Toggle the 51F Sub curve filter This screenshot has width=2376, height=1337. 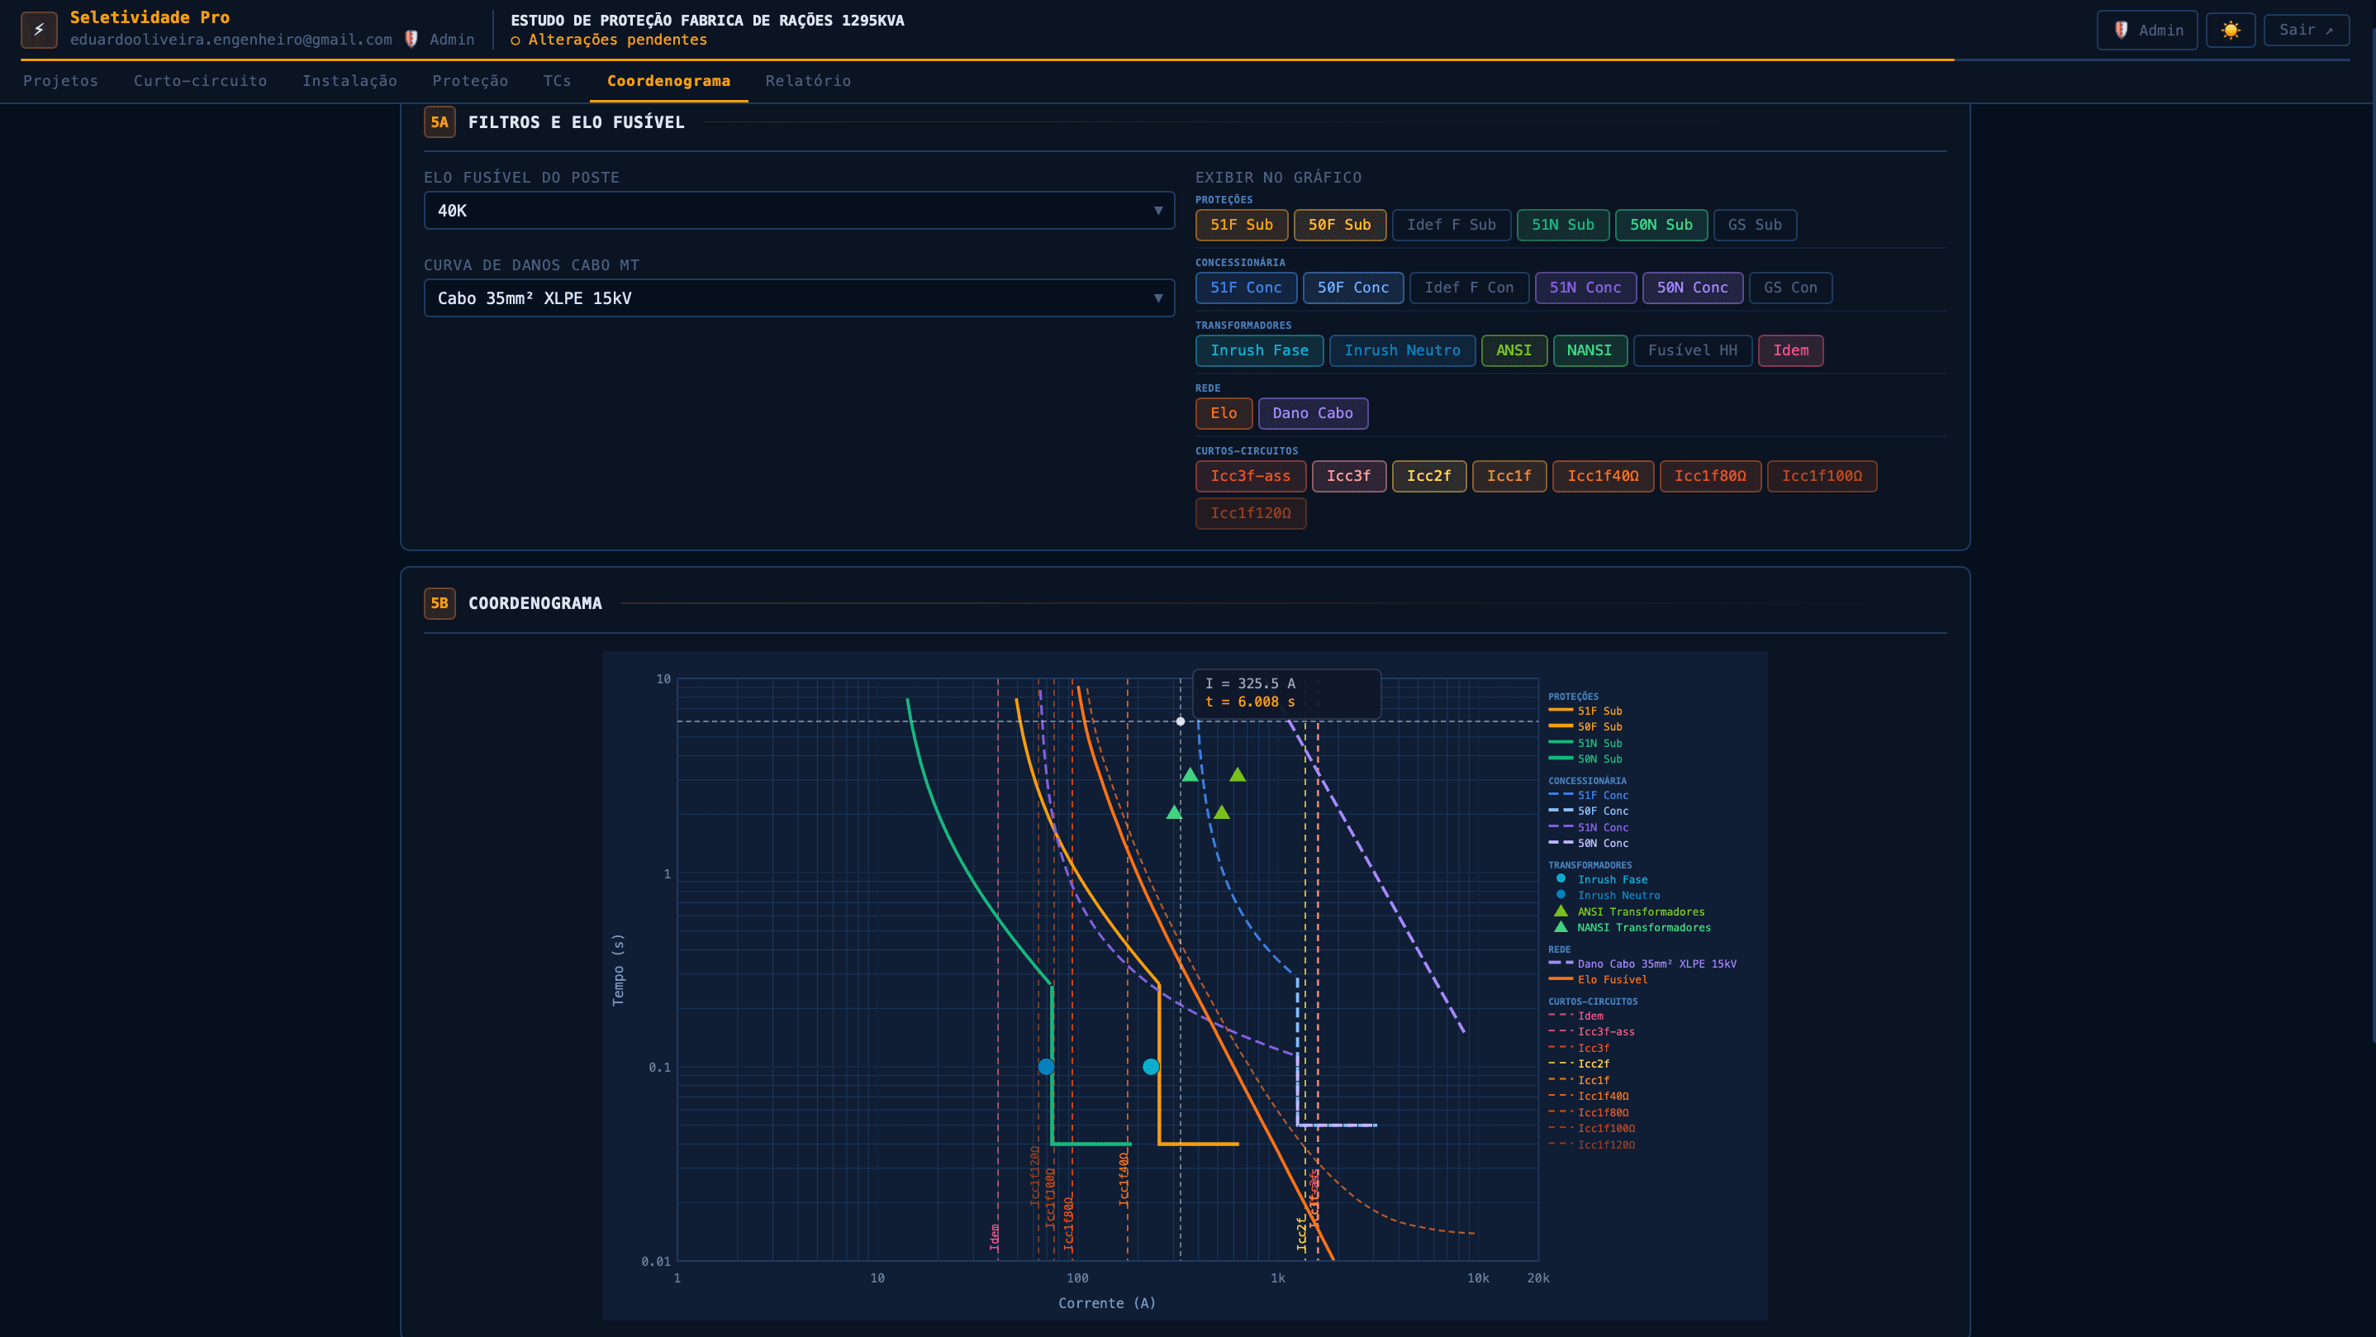click(1242, 225)
